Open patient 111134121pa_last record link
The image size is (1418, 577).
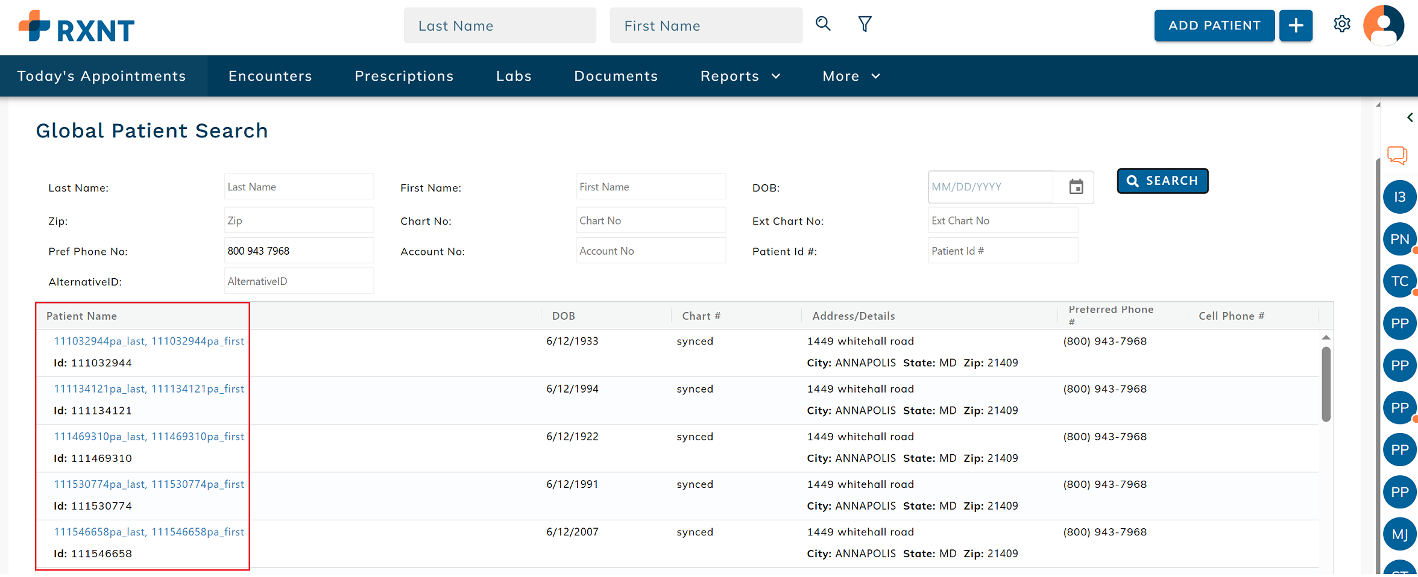(149, 389)
